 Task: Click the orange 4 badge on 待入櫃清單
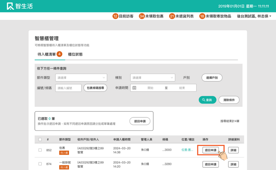(x=59, y=54)
